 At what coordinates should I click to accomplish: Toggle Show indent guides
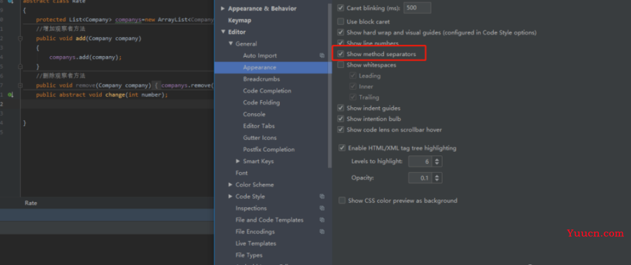[x=341, y=108]
